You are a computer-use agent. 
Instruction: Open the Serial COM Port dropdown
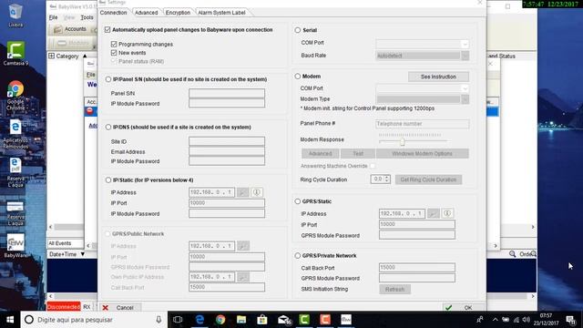click(465, 44)
